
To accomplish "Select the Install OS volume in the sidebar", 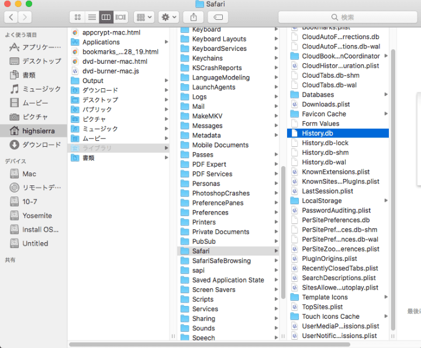I will coord(33,229).
